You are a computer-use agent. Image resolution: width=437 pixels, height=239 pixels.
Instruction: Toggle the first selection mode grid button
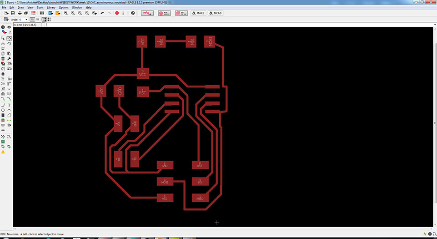(x=44, y=20)
